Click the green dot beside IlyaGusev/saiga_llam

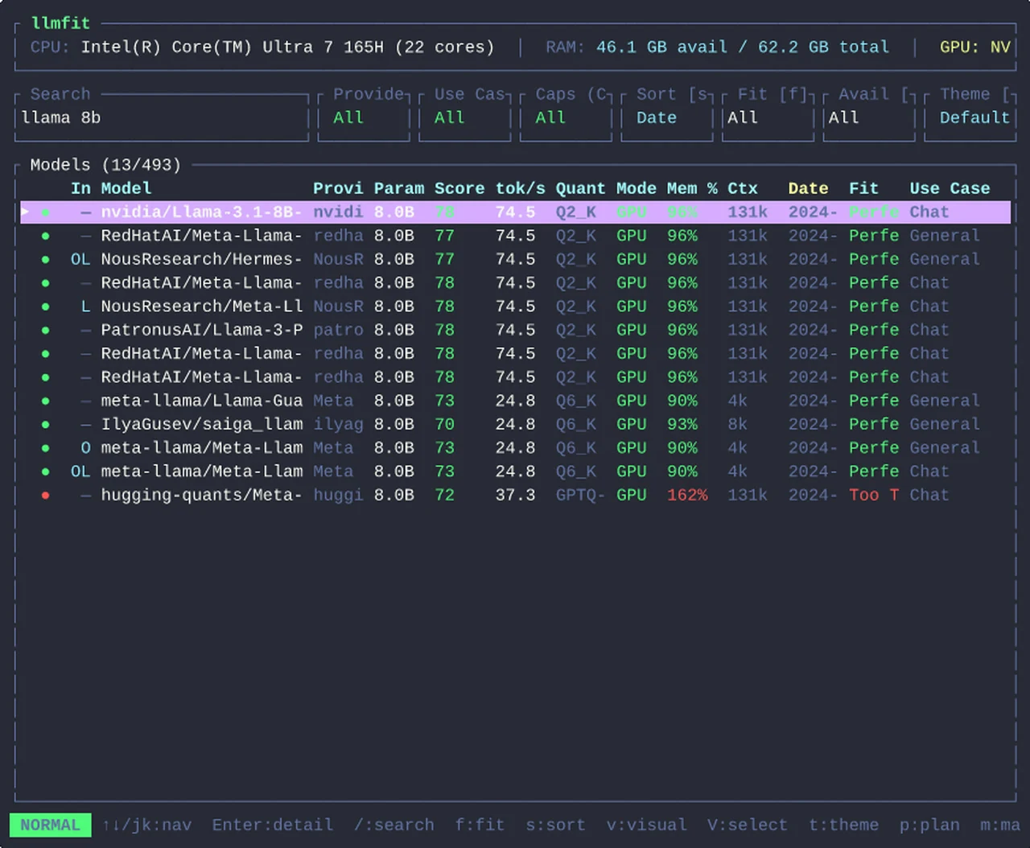(x=46, y=424)
